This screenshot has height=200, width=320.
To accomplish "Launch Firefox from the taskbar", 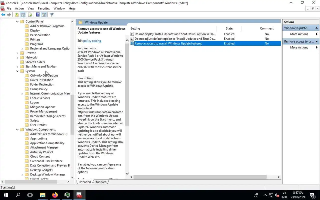I will pos(55,195).
